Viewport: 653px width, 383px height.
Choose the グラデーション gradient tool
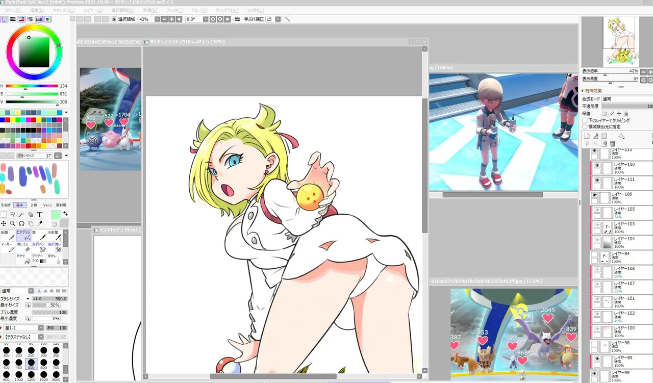[39, 259]
